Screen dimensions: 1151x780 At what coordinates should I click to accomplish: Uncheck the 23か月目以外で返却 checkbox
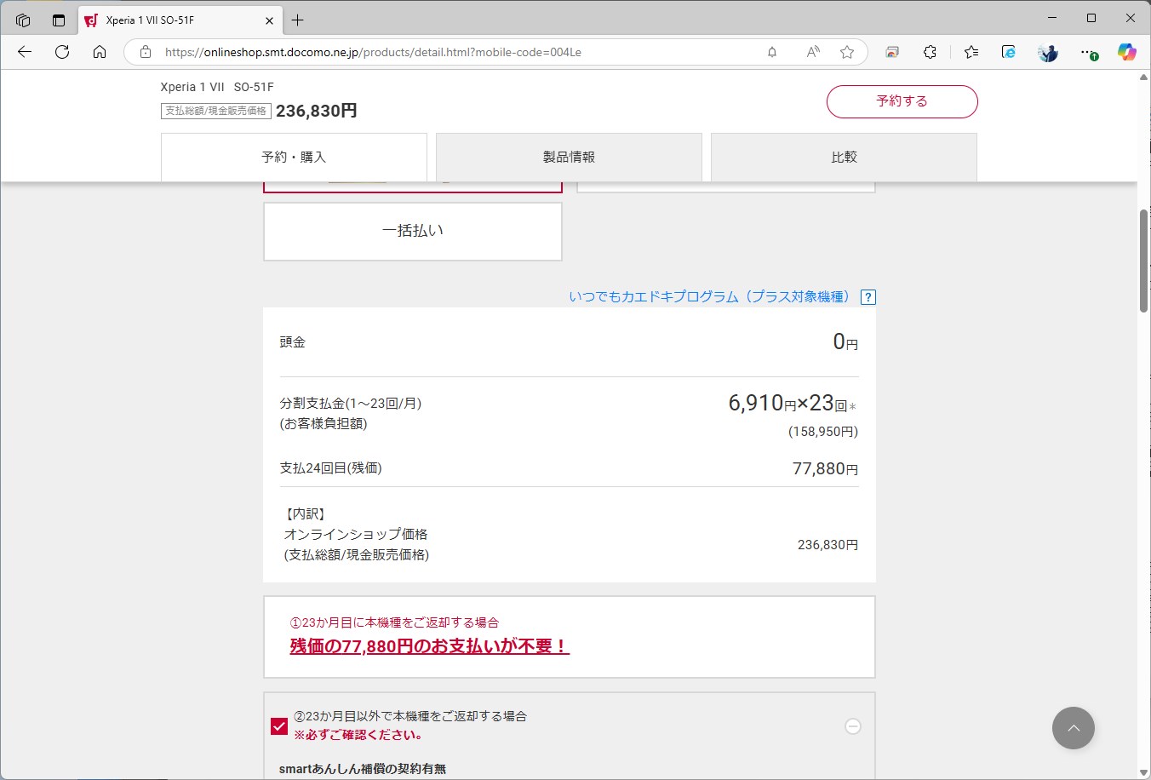click(278, 726)
